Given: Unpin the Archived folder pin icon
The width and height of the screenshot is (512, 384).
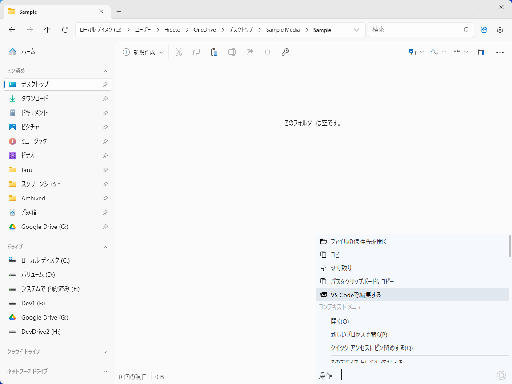Looking at the screenshot, I should [105, 198].
